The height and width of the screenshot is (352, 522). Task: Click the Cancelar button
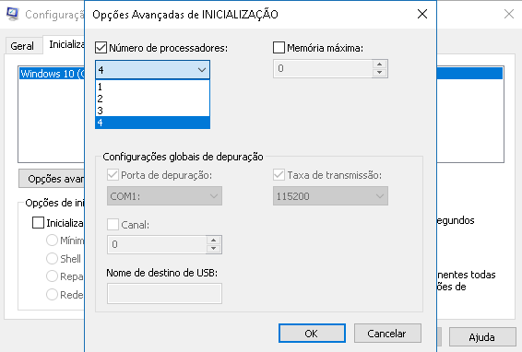tap(387, 333)
